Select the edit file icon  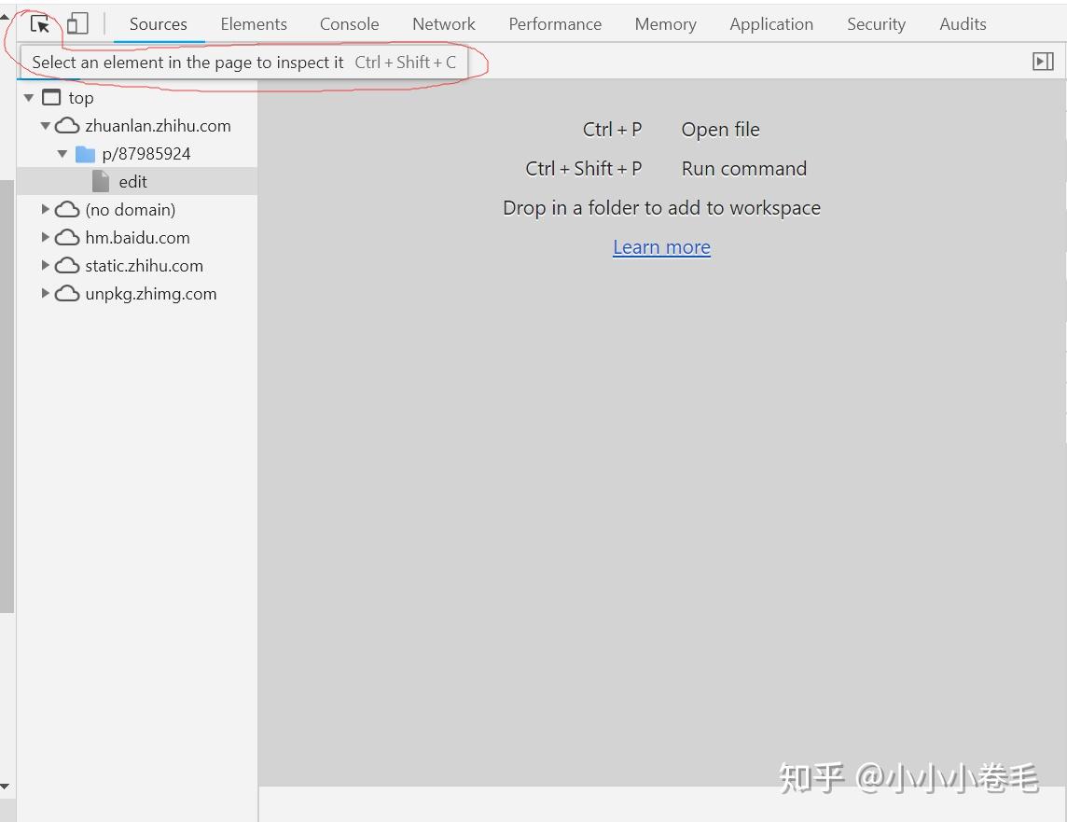101,182
